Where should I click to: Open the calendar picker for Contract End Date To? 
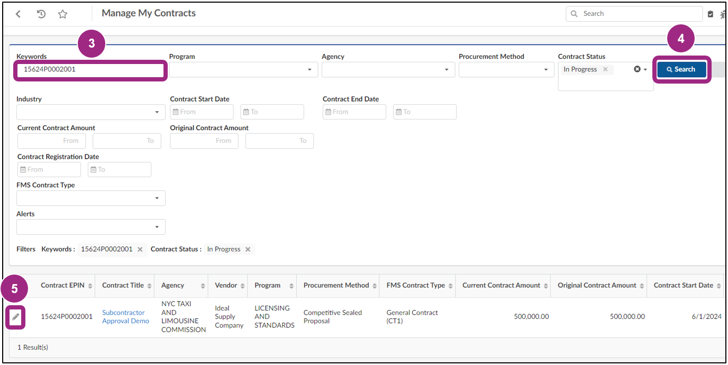coord(399,112)
